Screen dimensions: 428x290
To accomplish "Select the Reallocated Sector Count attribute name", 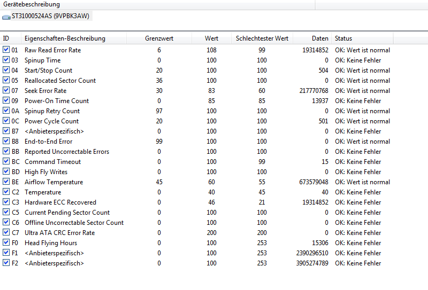I will coord(60,81).
